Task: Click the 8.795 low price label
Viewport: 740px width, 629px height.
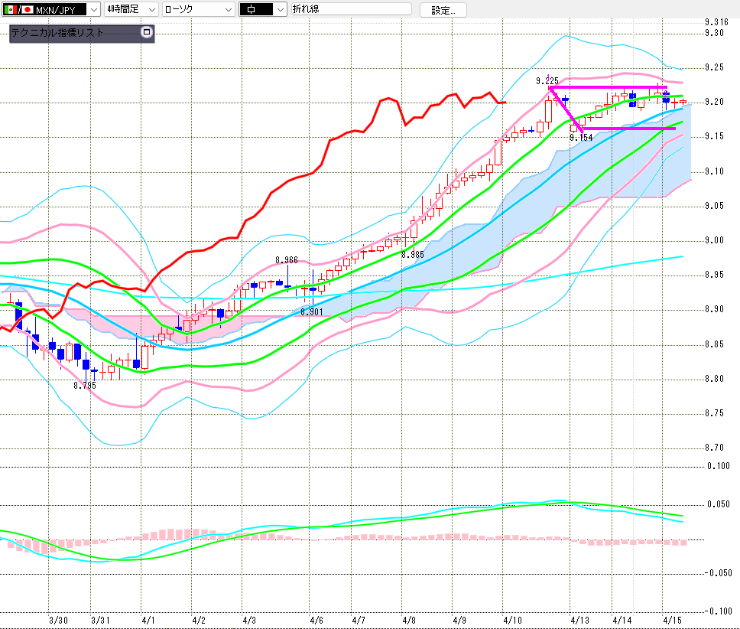Action: point(85,386)
